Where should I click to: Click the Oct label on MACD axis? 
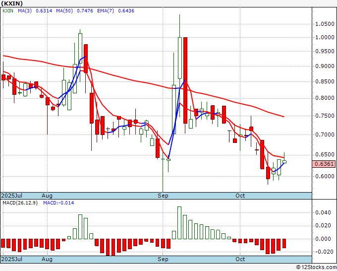click(240, 259)
